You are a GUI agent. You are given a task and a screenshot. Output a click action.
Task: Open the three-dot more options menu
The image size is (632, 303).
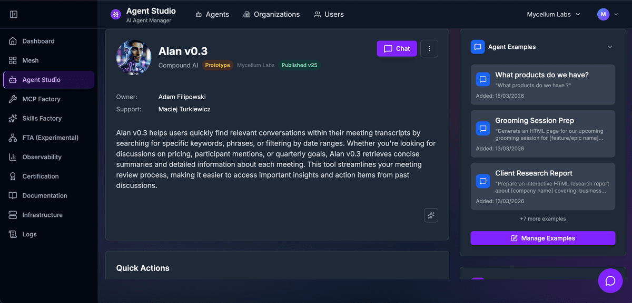tap(429, 49)
